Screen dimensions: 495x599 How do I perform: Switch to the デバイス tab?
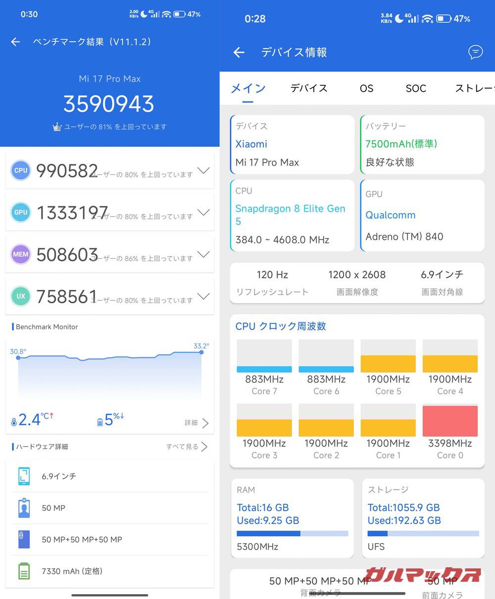(x=309, y=88)
